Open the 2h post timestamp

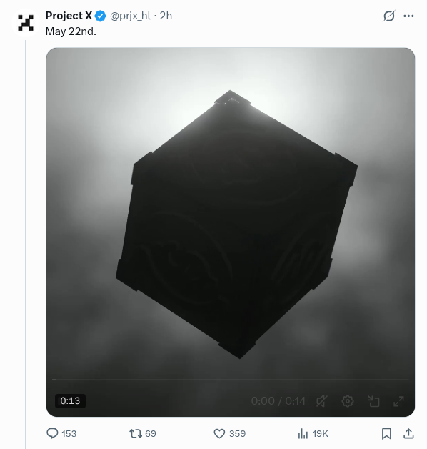pos(166,16)
